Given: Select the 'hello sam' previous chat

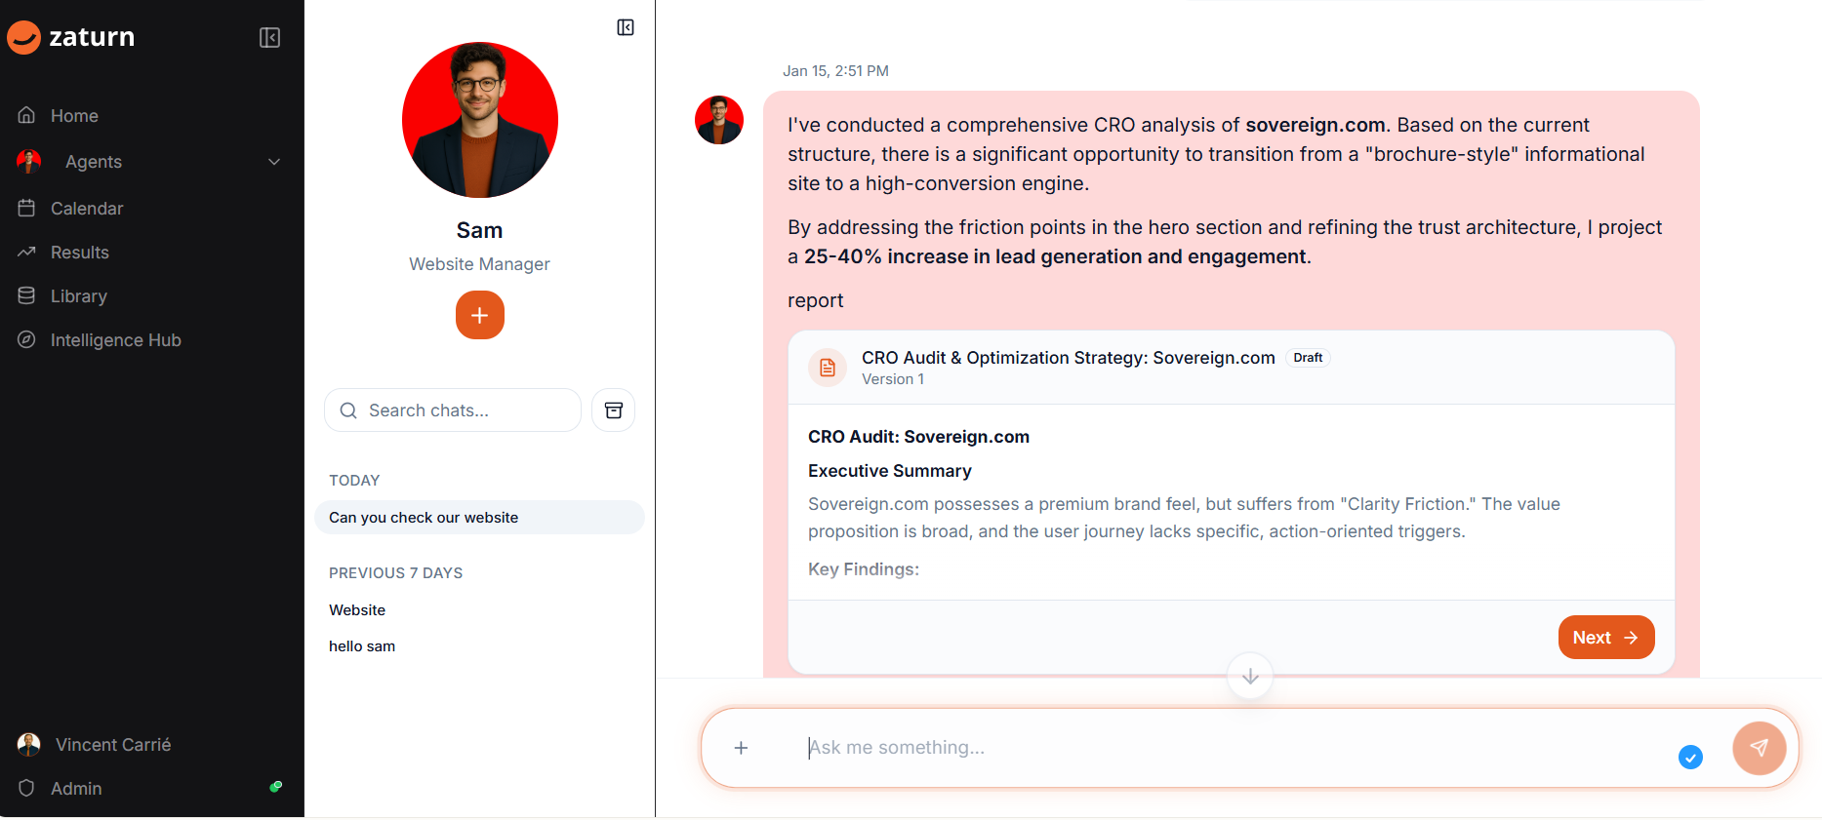Looking at the screenshot, I should coord(362,646).
